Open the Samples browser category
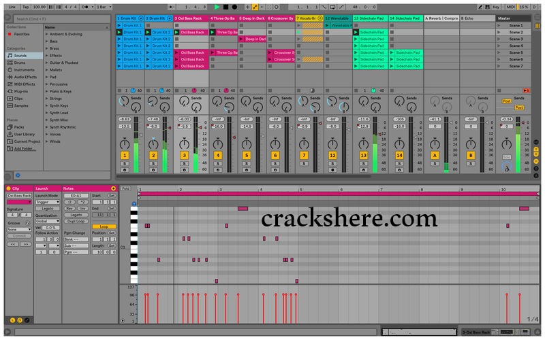Viewport: 545px width, 340px height. point(21,105)
